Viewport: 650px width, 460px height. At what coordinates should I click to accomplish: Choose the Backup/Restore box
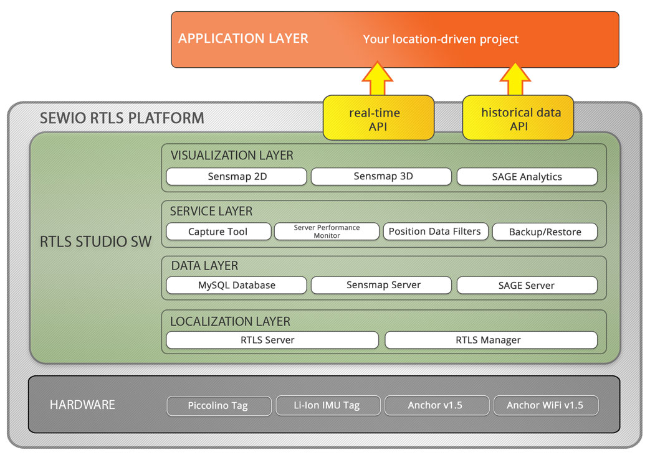(545, 232)
